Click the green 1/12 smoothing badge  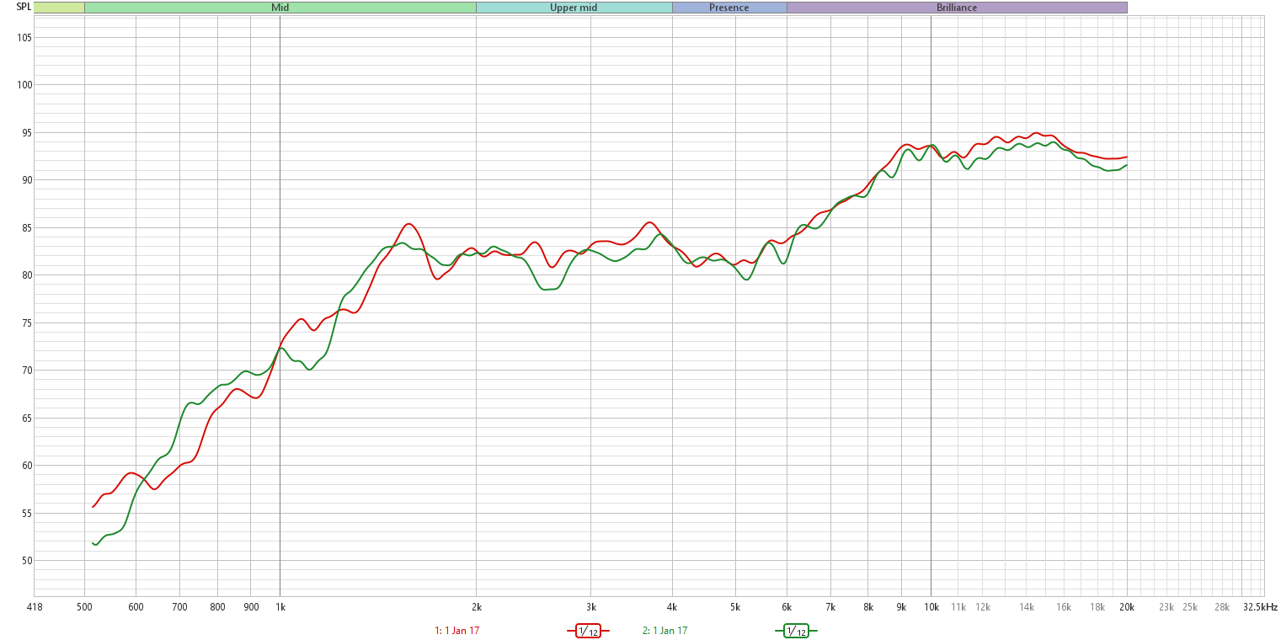click(796, 631)
